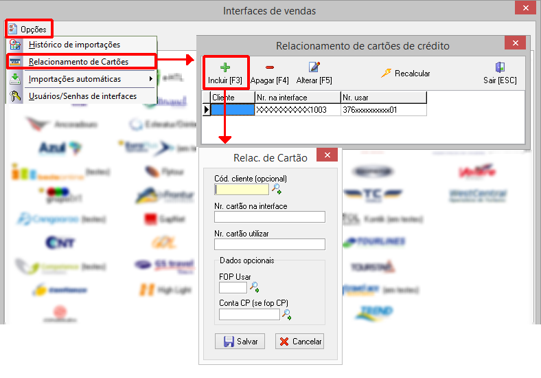541x378 pixels.
Task: Click the CNT interface logo
Action: click(x=60, y=243)
